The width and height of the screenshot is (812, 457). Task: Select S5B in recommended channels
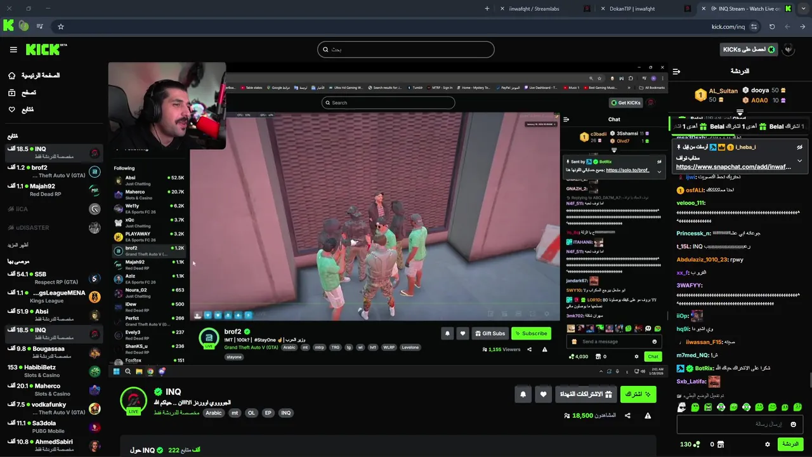point(54,277)
